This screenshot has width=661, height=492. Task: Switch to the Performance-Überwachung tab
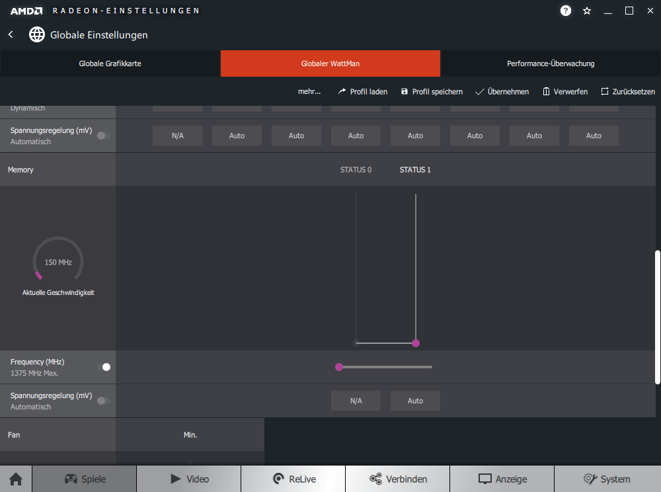tap(551, 63)
